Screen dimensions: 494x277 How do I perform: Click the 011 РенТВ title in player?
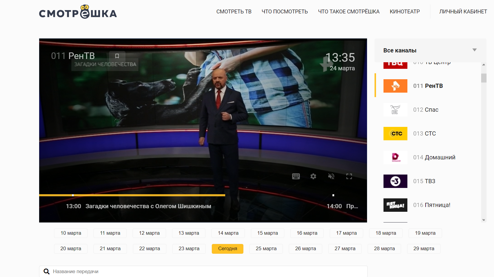click(73, 56)
